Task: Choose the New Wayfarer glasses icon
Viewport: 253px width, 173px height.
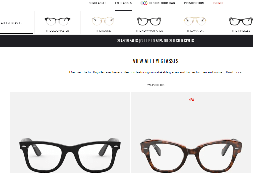Action: (149, 21)
